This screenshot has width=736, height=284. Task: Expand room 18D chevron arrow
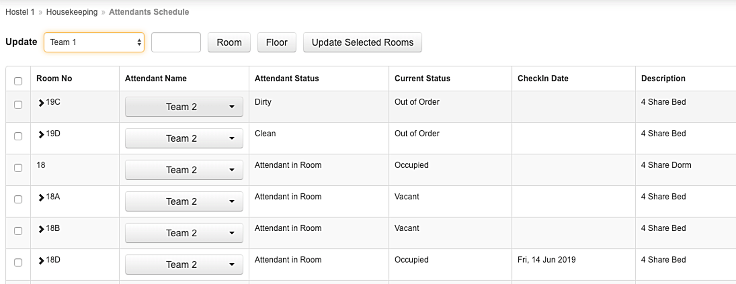point(41,261)
